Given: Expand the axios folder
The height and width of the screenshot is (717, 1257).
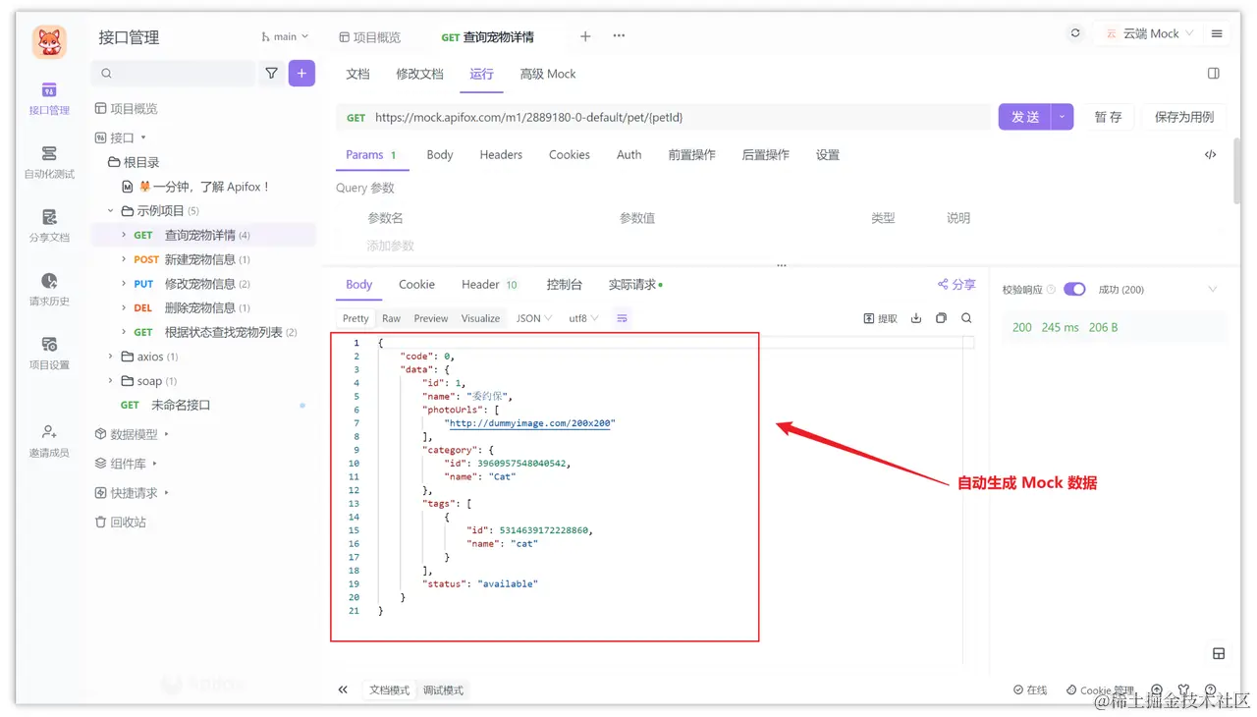Looking at the screenshot, I should (x=111, y=357).
